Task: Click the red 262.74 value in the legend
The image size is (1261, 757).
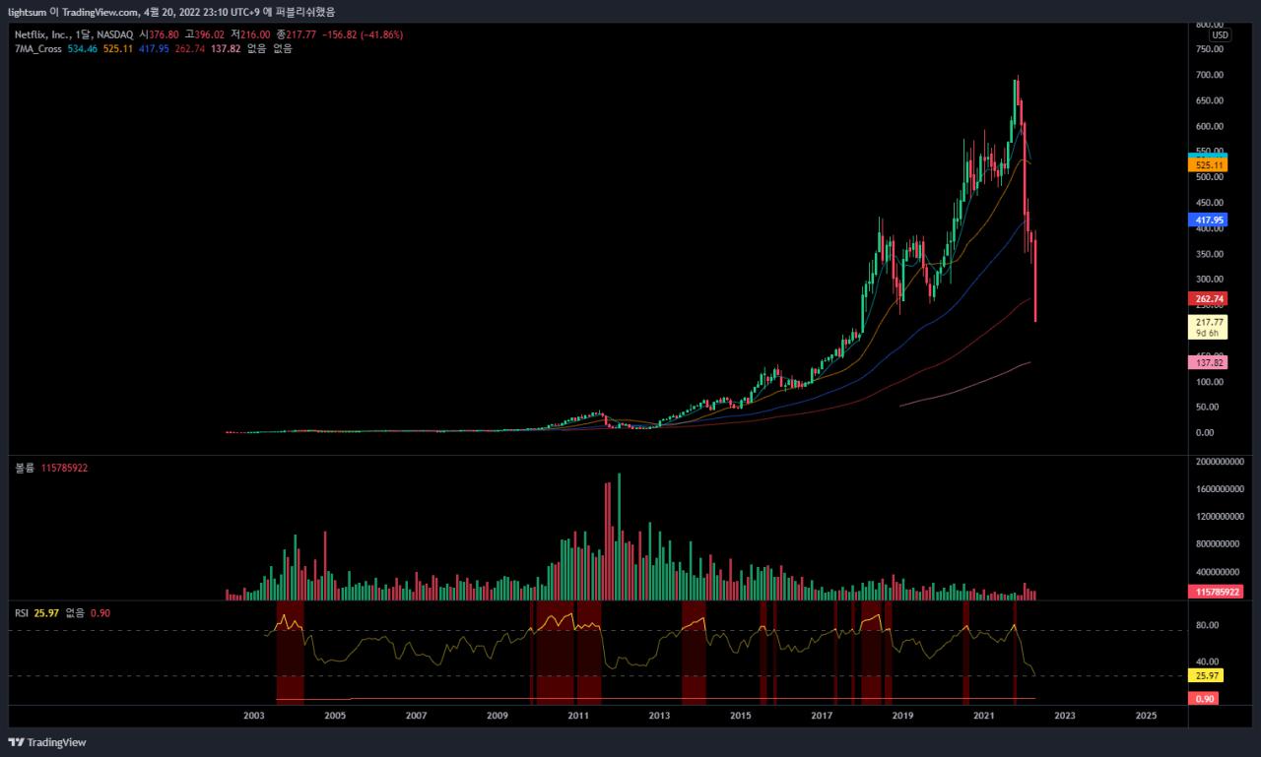Action: (192, 47)
